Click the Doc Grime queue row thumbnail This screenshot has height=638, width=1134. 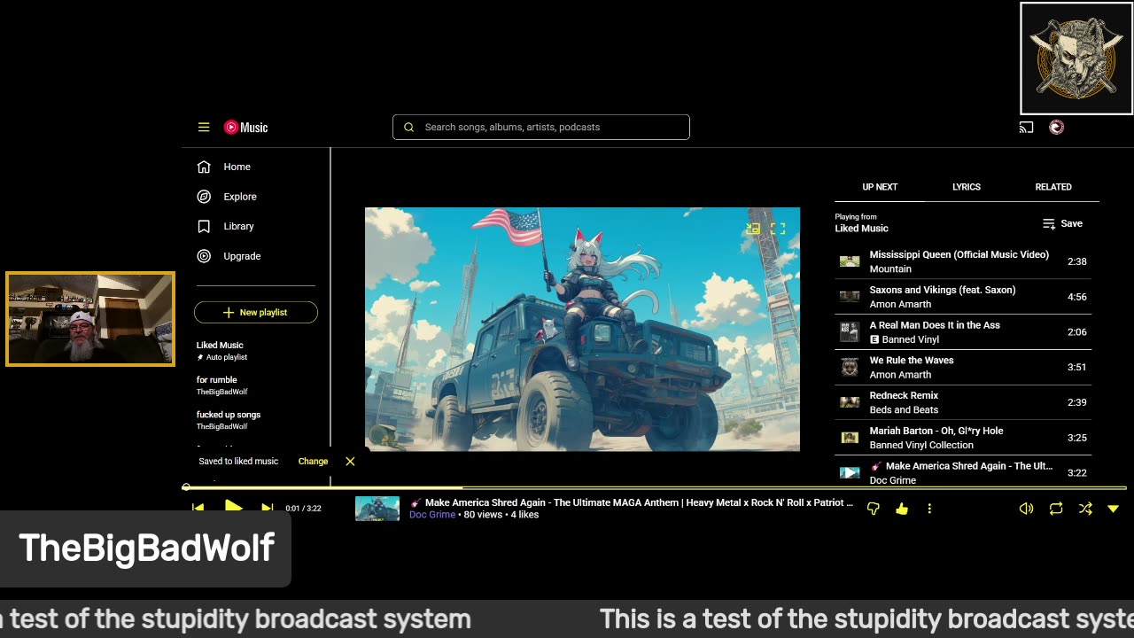850,472
